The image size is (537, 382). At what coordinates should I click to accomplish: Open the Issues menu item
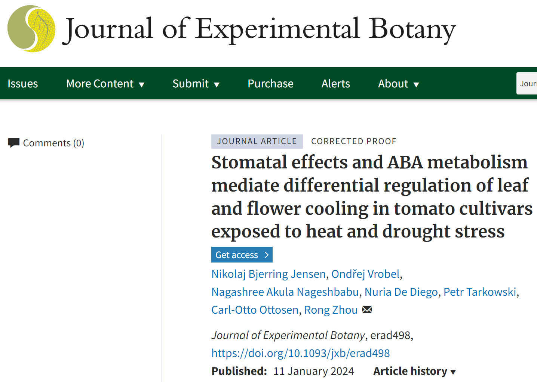point(23,84)
